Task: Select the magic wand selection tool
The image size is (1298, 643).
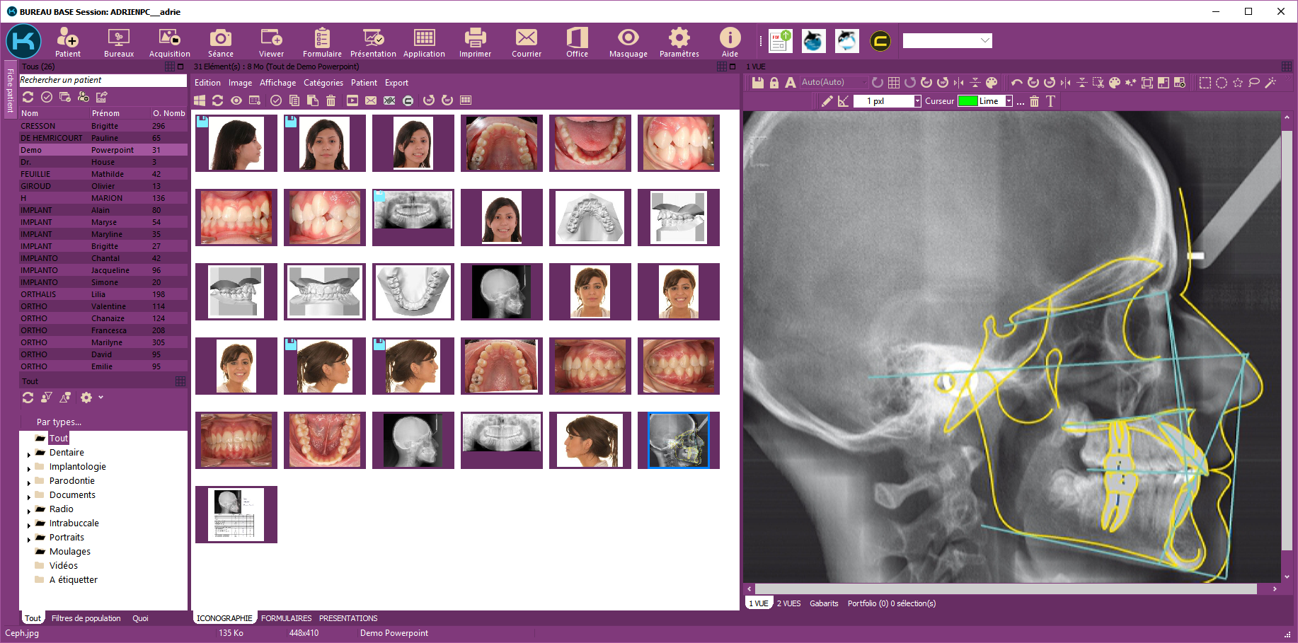Action: click(x=1270, y=83)
